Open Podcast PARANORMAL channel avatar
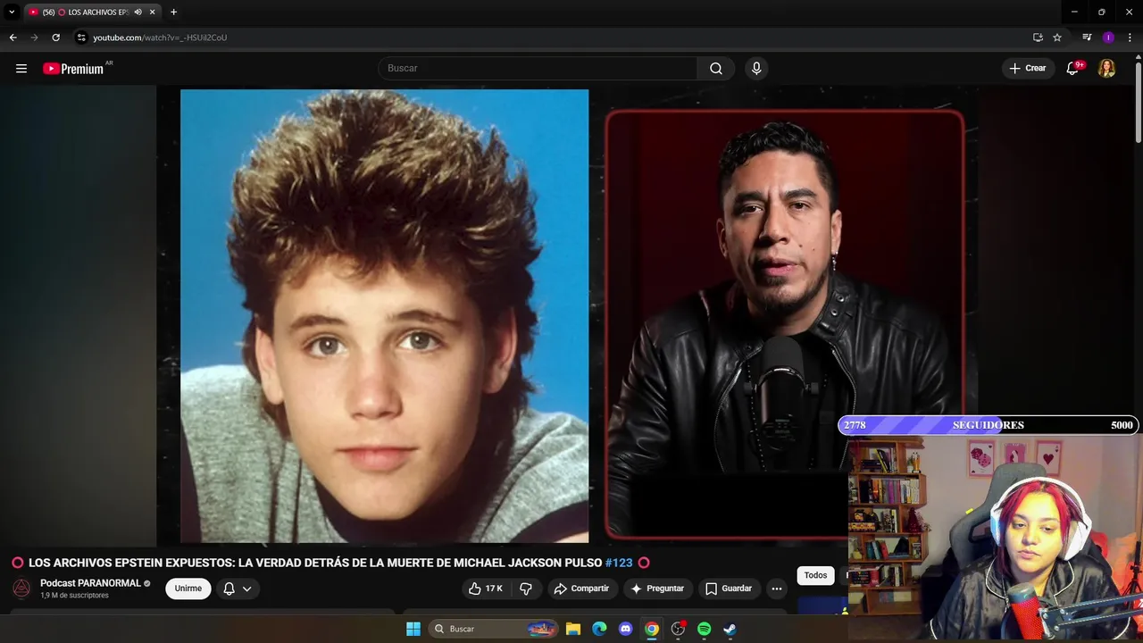 (22, 589)
